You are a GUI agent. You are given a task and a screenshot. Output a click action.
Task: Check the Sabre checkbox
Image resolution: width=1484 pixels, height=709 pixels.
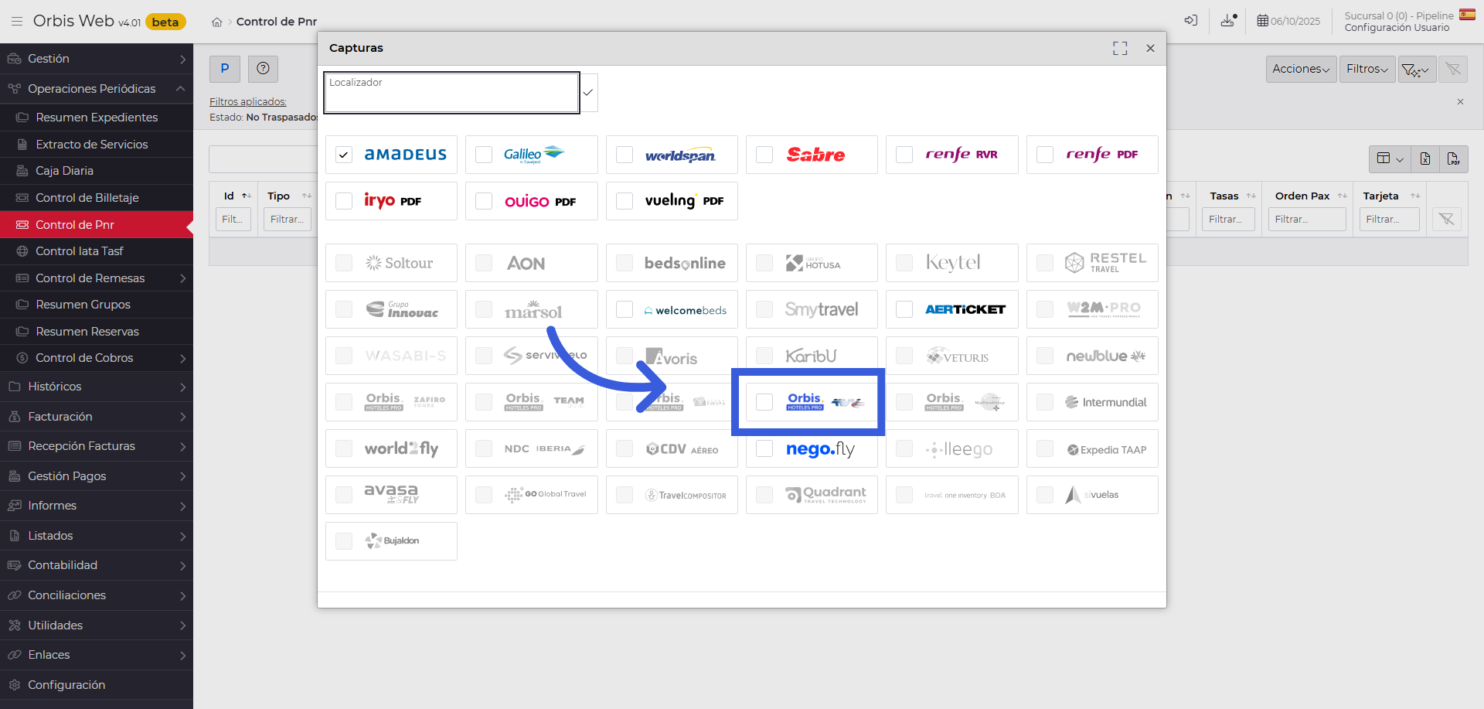pos(764,155)
